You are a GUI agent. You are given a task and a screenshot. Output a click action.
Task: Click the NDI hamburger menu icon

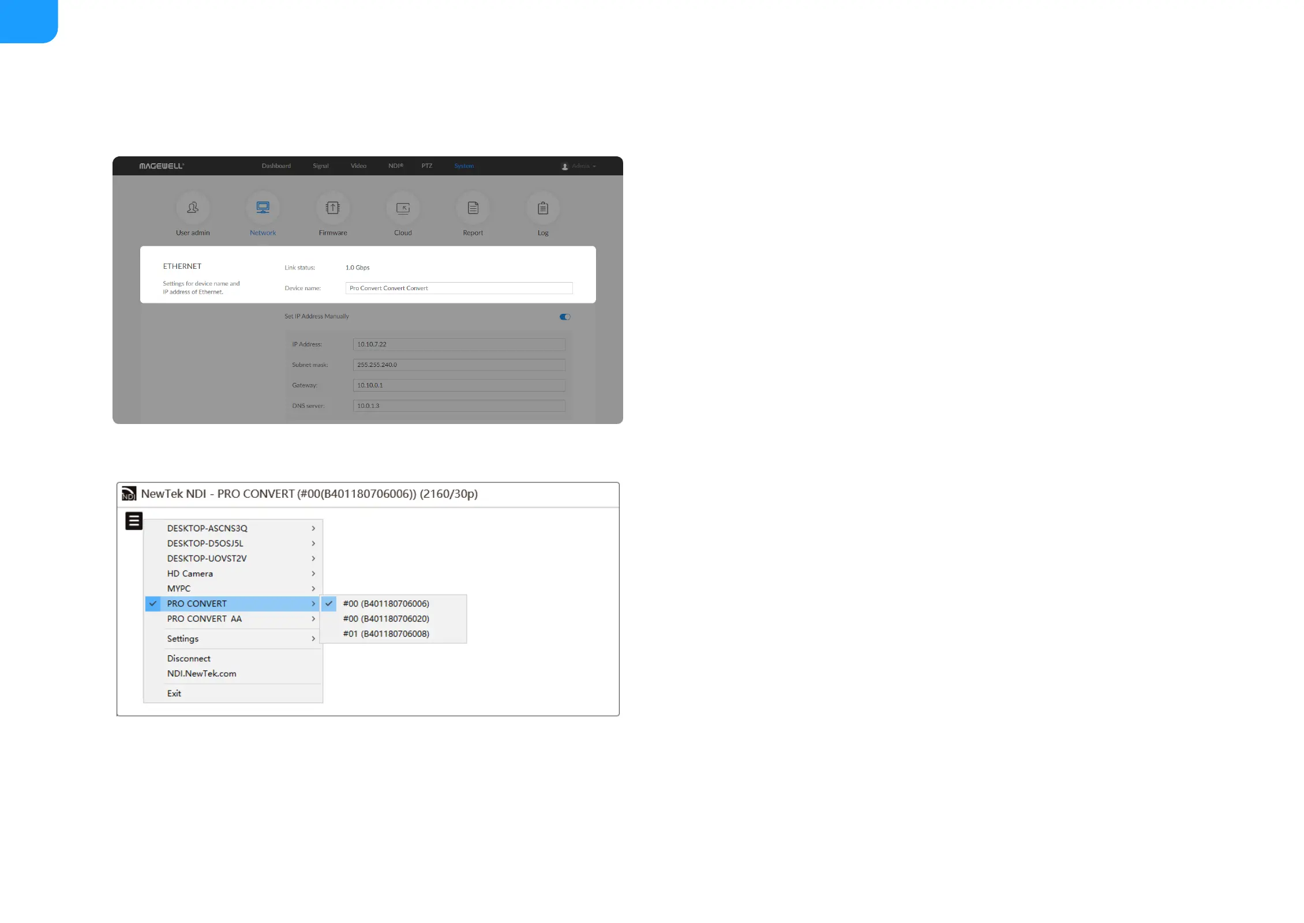134,521
